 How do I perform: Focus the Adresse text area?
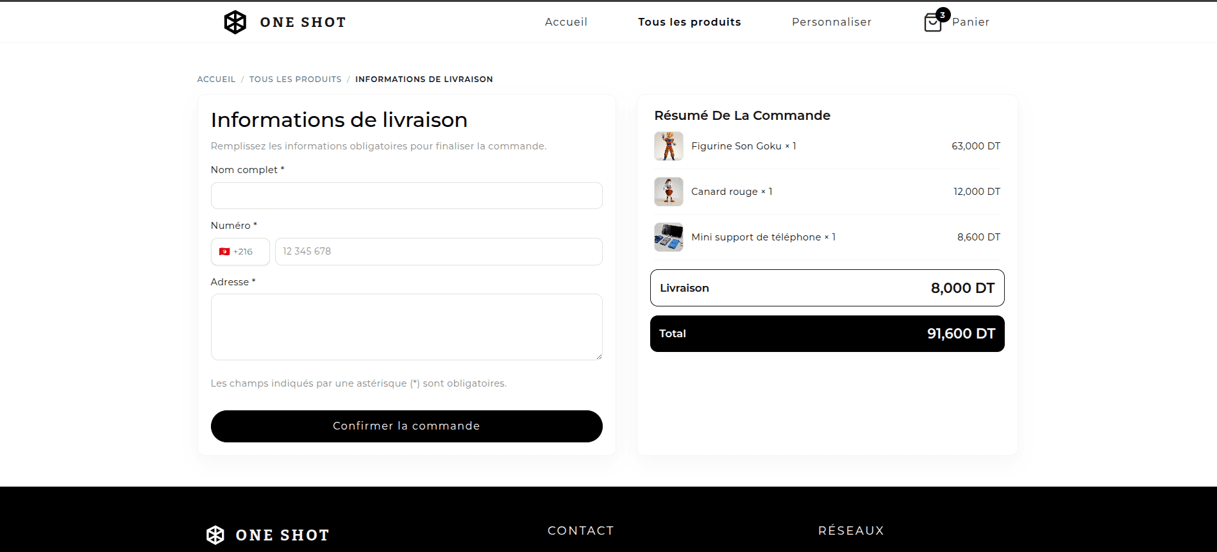coord(407,327)
